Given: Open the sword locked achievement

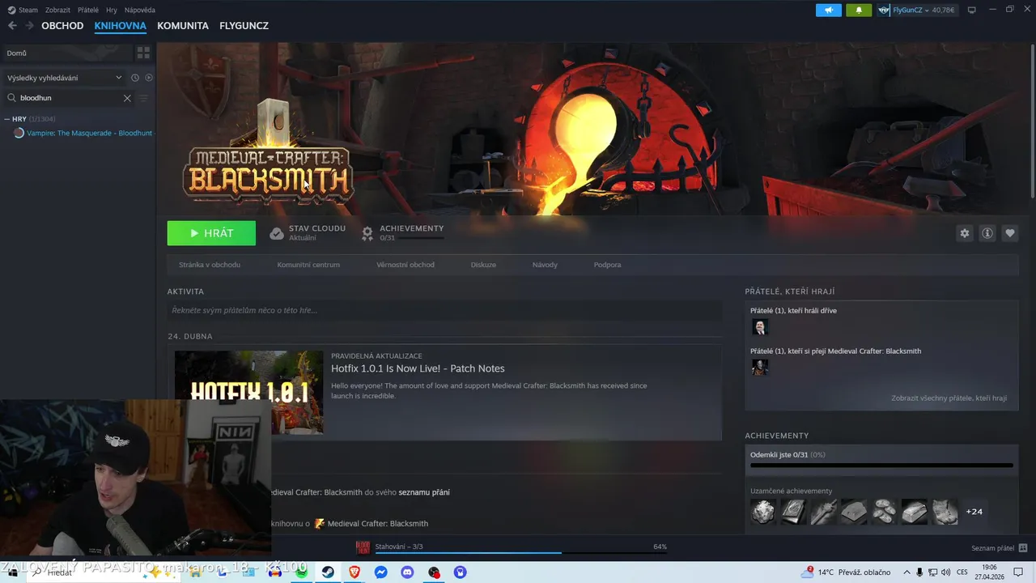Looking at the screenshot, I should tap(824, 512).
